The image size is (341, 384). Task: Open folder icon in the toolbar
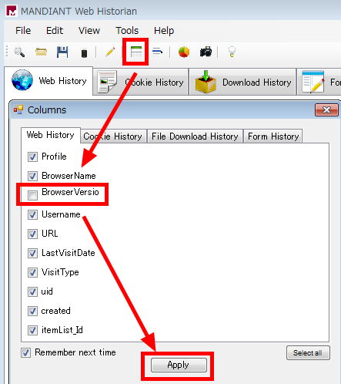(x=41, y=52)
